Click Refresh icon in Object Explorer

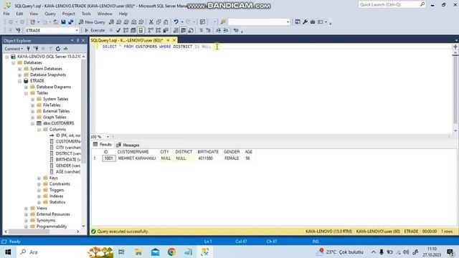pyautogui.click(x=58, y=49)
